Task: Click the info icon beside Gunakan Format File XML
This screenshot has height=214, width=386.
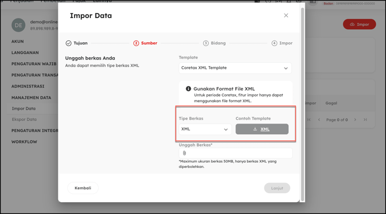Action: 189,89
